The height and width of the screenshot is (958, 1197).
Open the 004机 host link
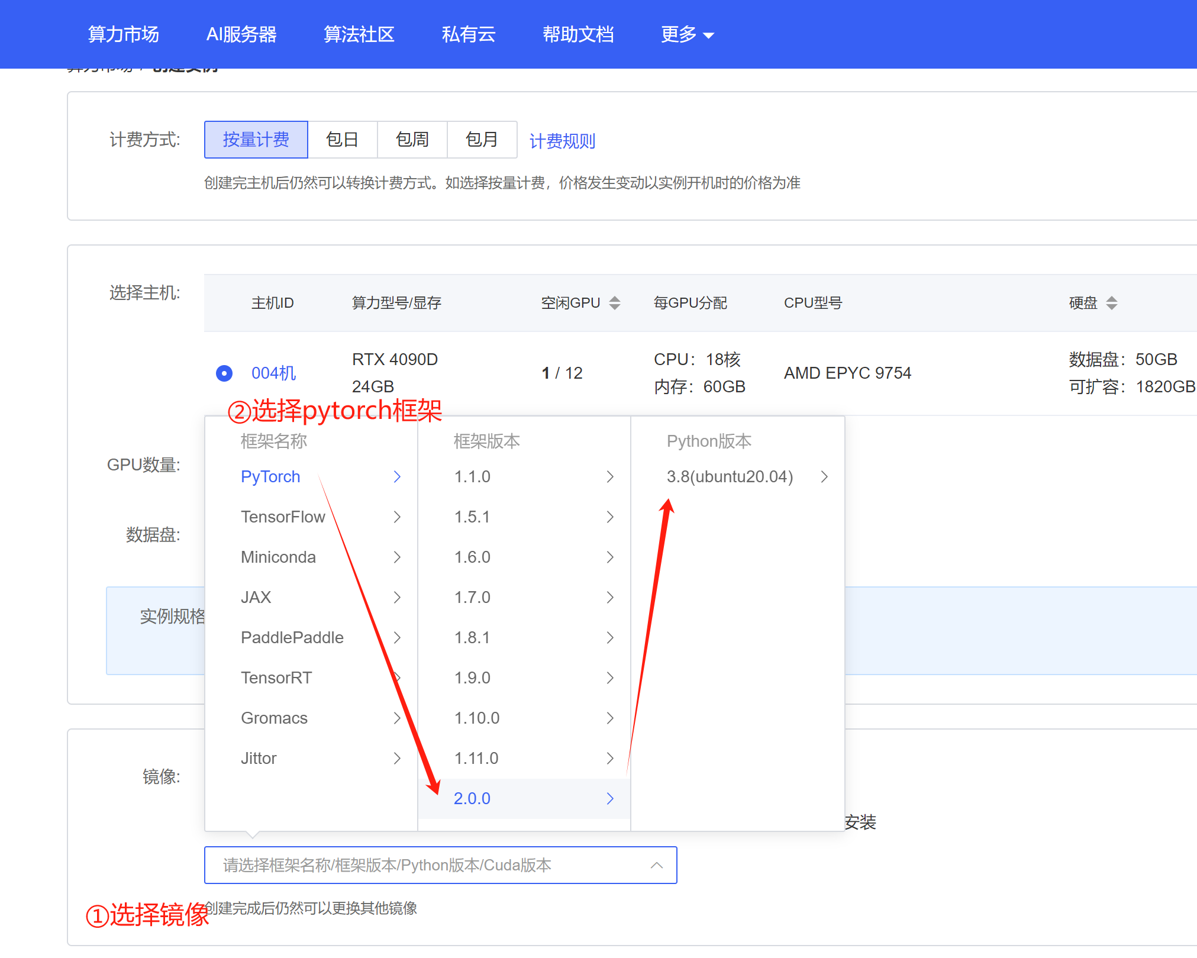pyautogui.click(x=273, y=373)
